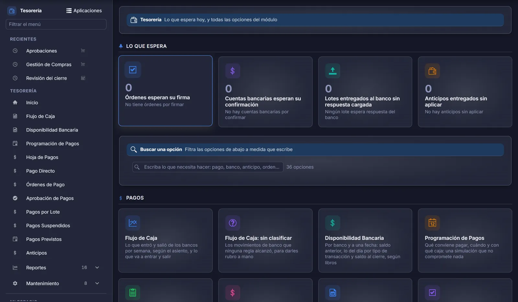Click the pink dollar icon card
The height and width of the screenshot is (302, 518).
(x=232, y=293)
